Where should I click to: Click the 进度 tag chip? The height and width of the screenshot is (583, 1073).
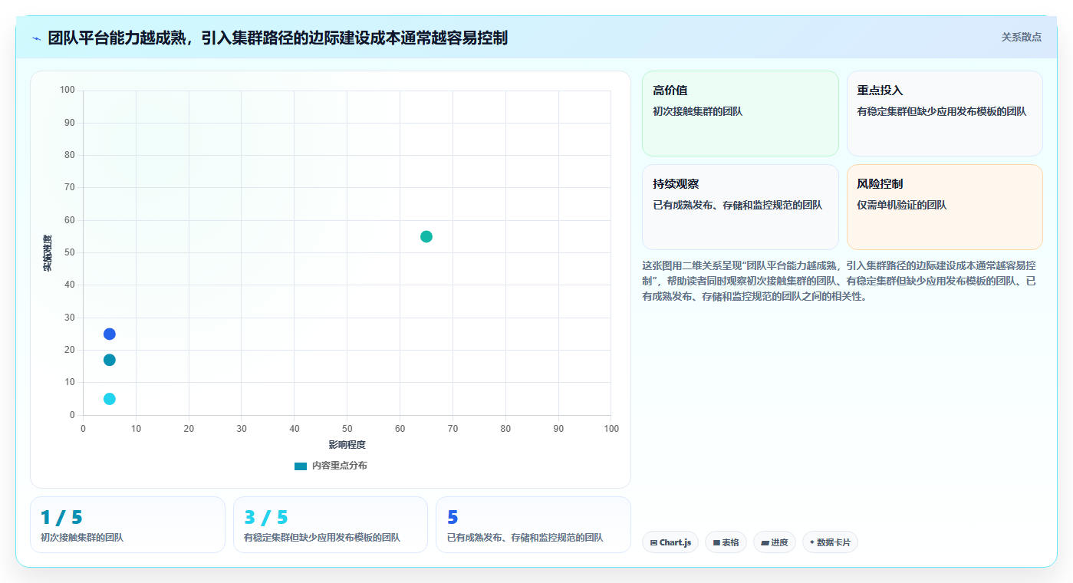tap(775, 542)
